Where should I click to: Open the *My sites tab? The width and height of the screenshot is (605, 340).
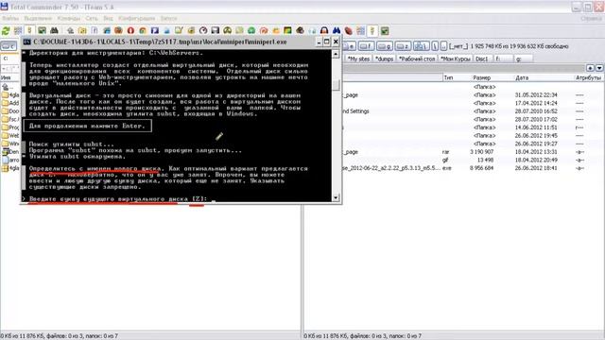point(358,59)
